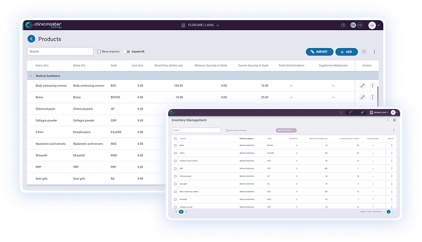The height and width of the screenshot is (242, 422).
Task: Sort by Product Category column header
Action: (247, 138)
